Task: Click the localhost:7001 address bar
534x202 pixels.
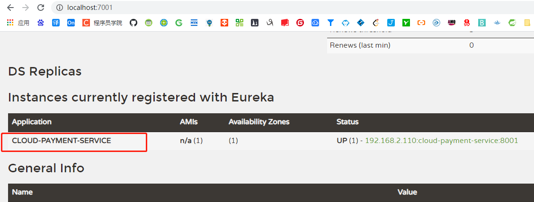Action: tap(293, 8)
